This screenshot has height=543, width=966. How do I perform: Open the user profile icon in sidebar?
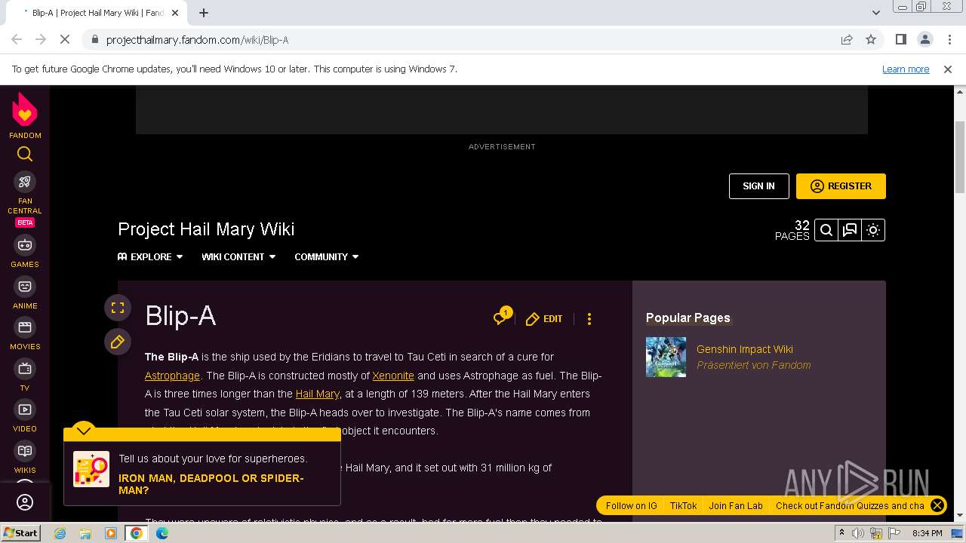point(25,502)
